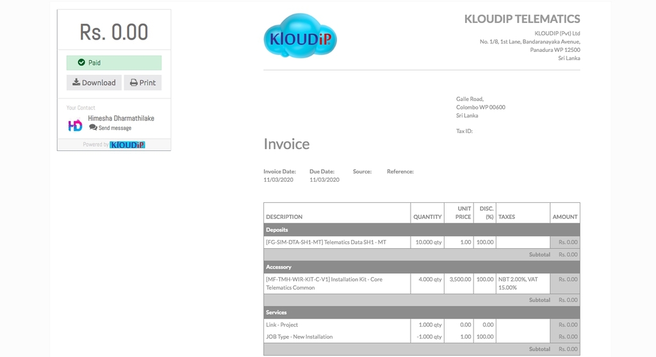This screenshot has width=656, height=357.
Task: Click the Rs. 0.00 total amount
Action: coord(114,32)
